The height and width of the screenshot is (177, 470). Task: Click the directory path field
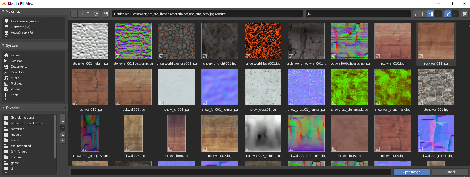pyautogui.click(x=207, y=14)
